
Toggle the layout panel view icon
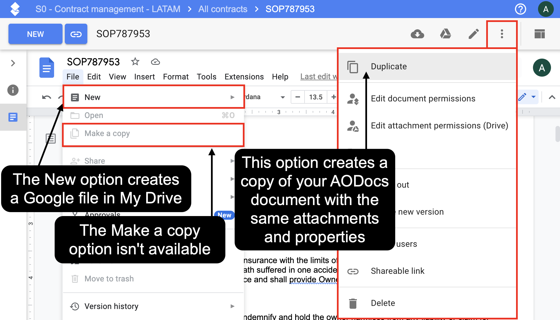(539, 34)
